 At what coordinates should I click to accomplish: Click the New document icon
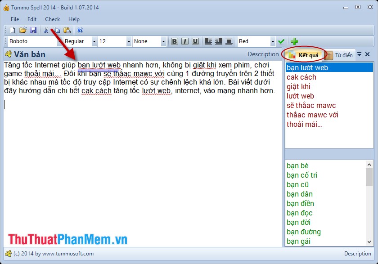click(x=12, y=30)
